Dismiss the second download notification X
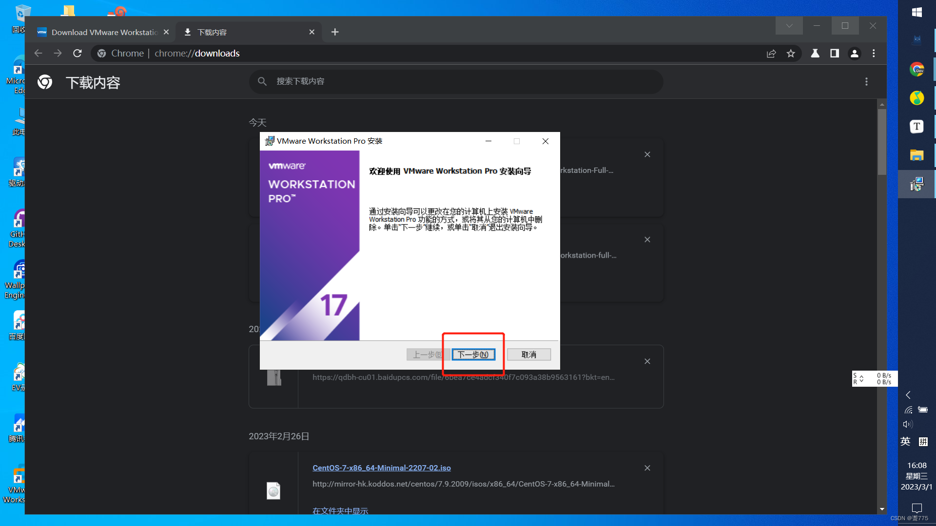 coord(647,240)
